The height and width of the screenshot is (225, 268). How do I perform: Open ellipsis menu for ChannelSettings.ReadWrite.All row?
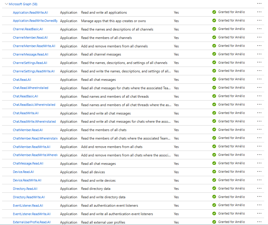click(259, 71)
